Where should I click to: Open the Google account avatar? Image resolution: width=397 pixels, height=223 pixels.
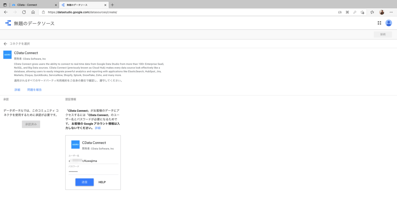tap(389, 23)
